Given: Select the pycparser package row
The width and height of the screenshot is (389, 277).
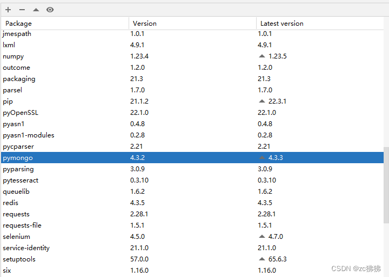Looking at the screenshot, I should pos(192,147).
